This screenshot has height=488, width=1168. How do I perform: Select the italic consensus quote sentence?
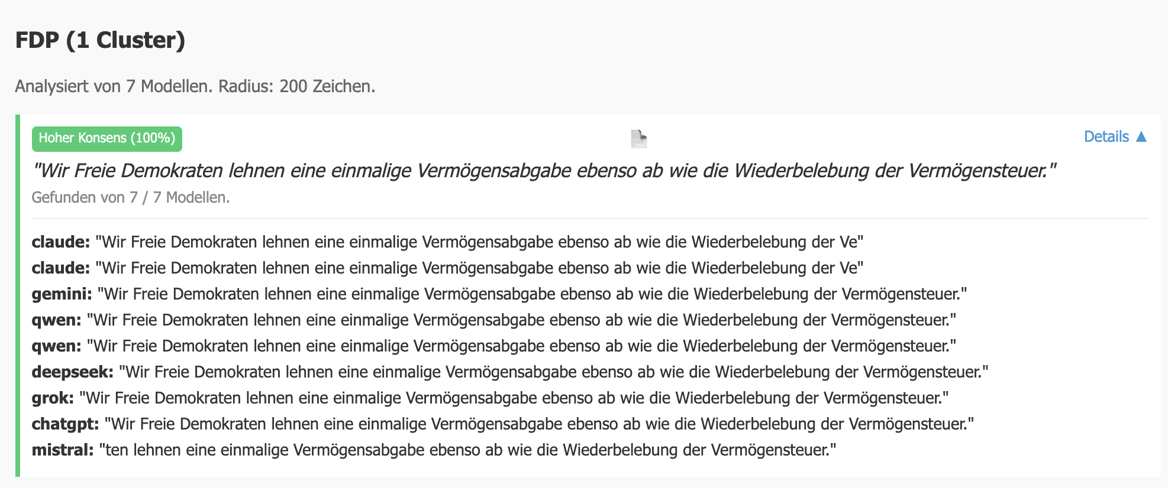point(544,171)
